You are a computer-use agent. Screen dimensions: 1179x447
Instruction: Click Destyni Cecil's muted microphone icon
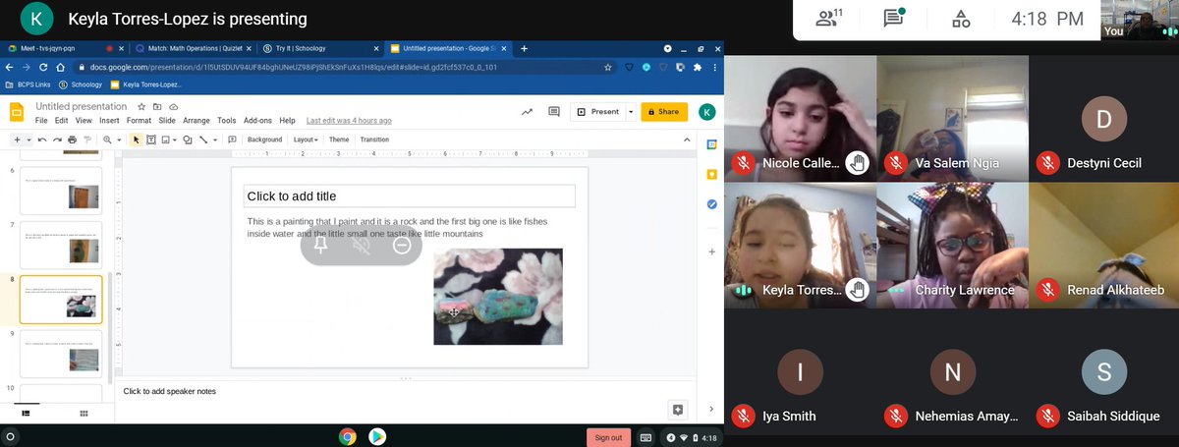(x=1048, y=163)
